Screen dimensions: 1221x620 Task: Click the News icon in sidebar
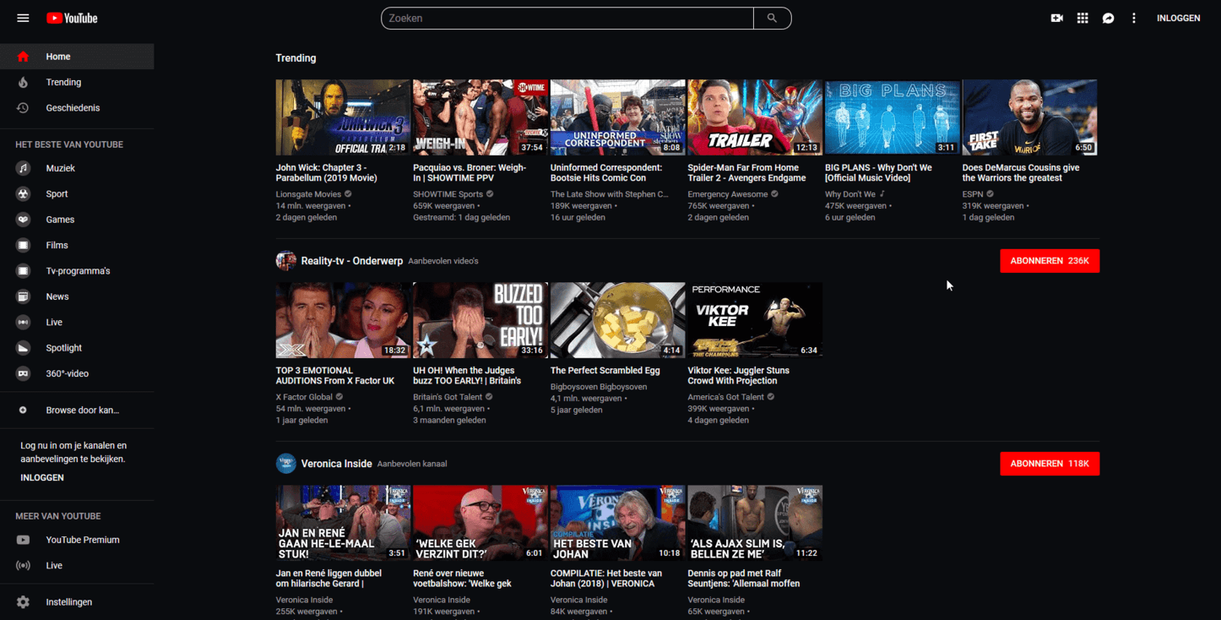(24, 296)
